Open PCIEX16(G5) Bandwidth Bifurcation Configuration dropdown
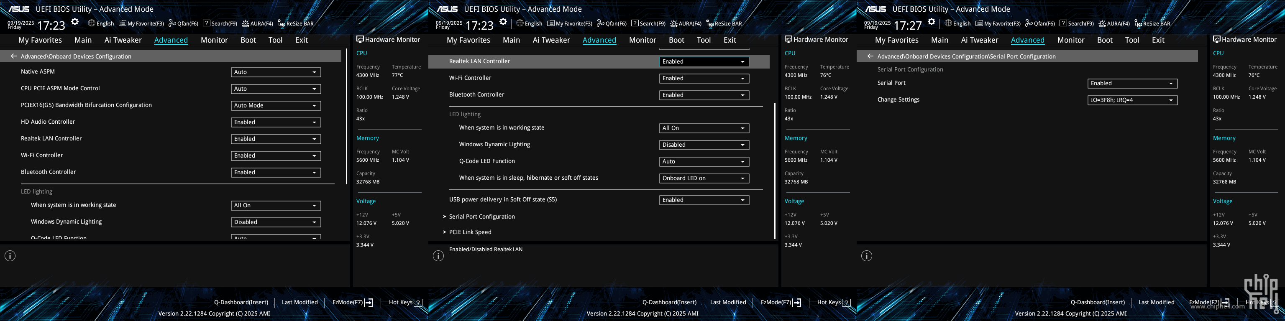 click(x=276, y=106)
